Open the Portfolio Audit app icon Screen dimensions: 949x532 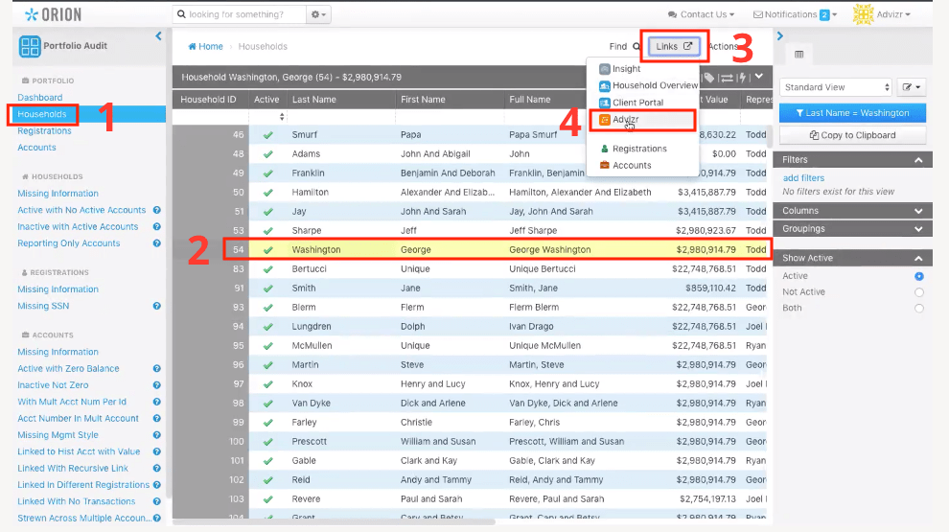(29, 46)
